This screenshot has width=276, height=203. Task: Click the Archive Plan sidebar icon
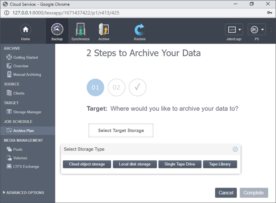(x=9, y=130)
